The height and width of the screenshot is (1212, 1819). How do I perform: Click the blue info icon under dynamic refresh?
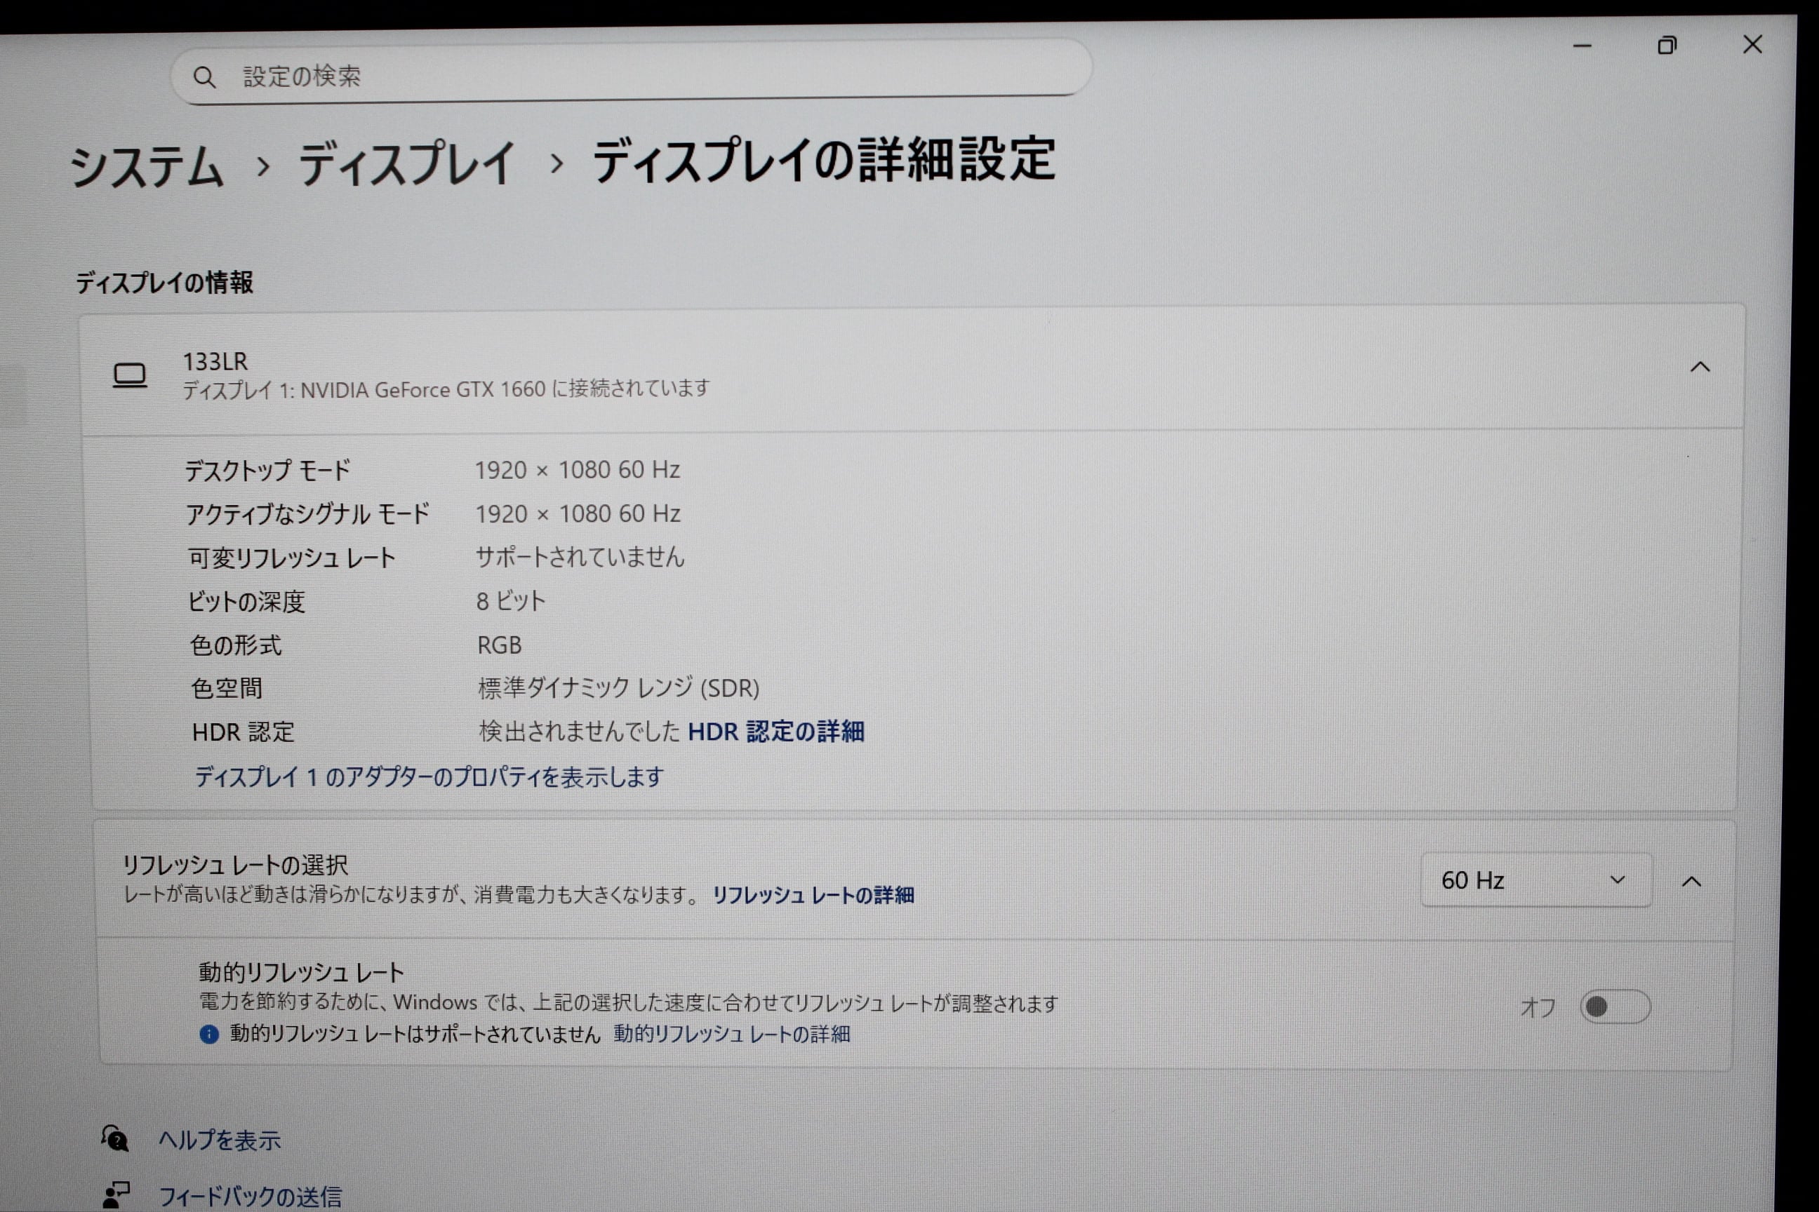(x=209, y=1035)
